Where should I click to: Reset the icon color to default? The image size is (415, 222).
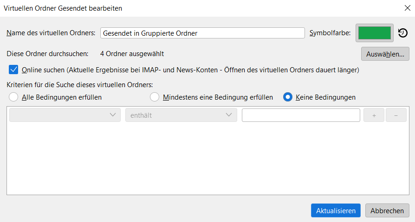pos(403,33)
